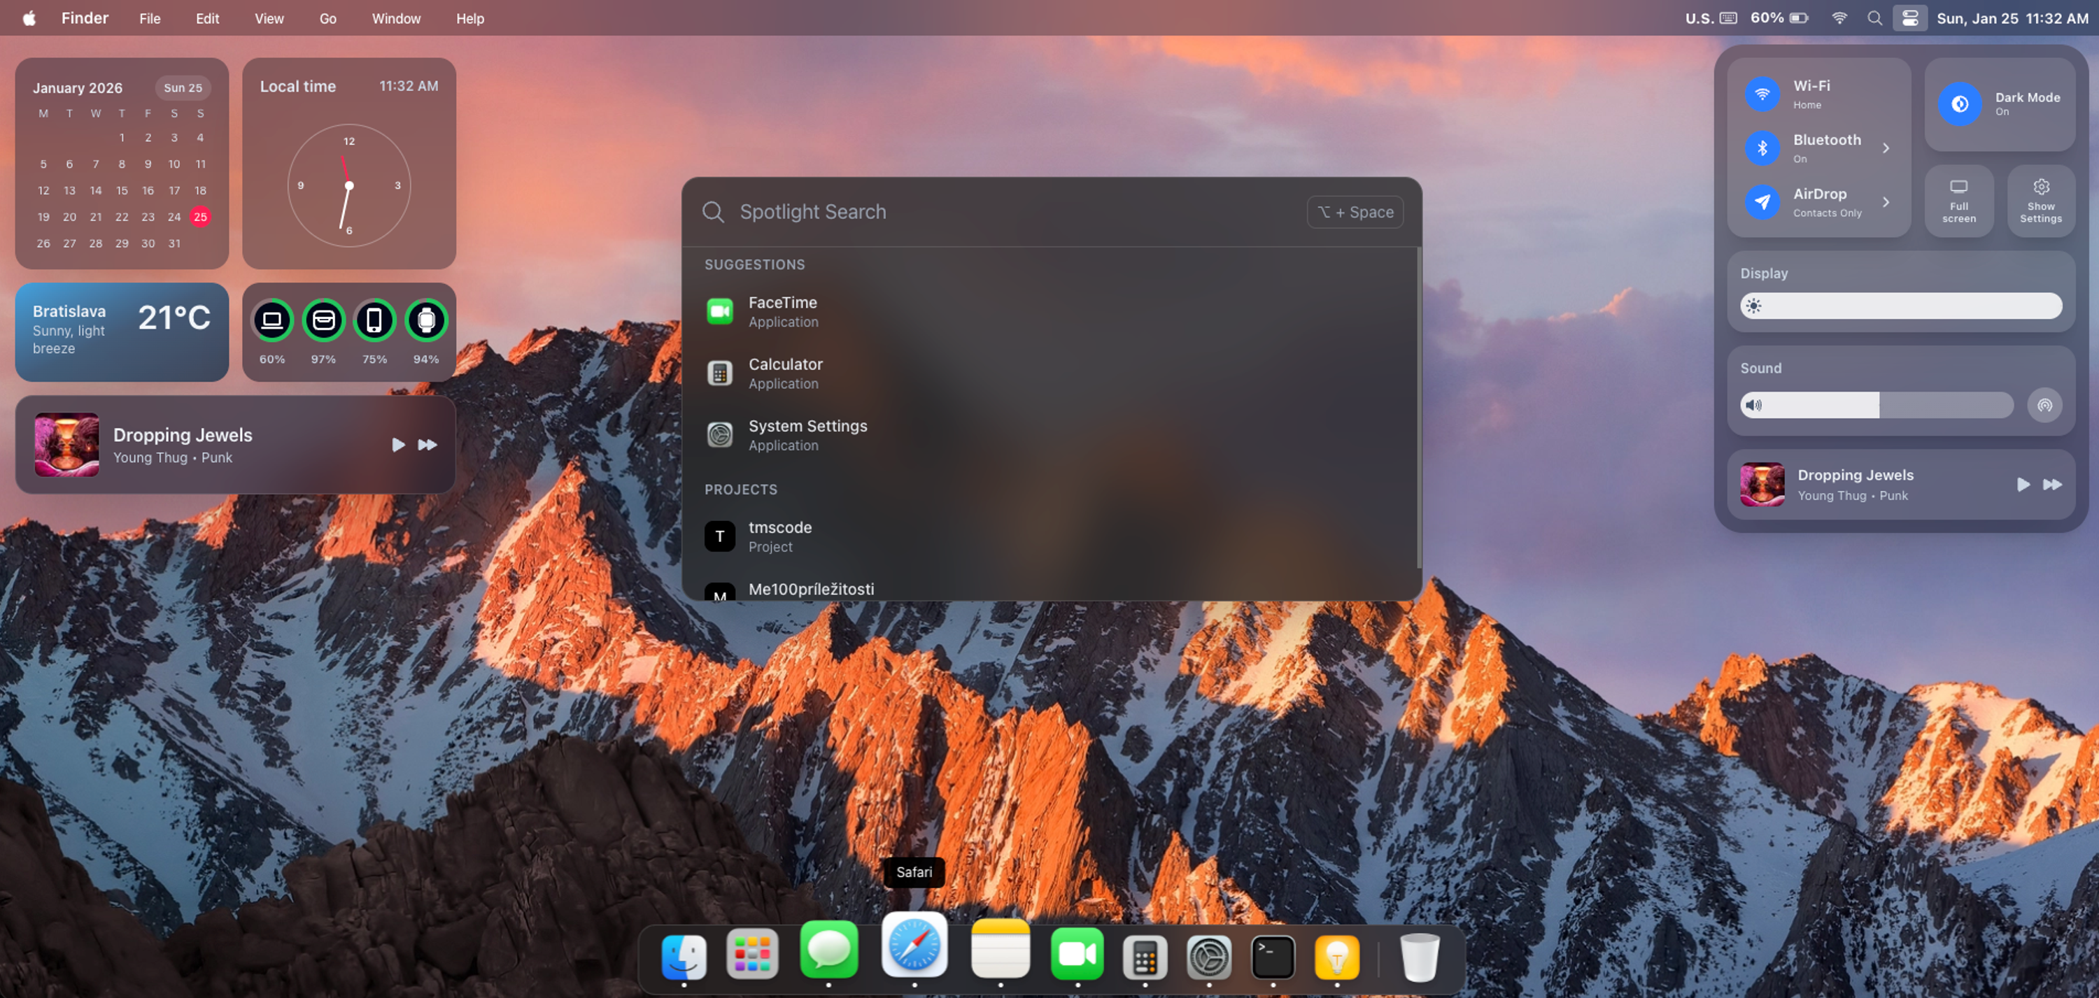
Task: Click the laptop battery 60% ring
Action: click(x=272, y=320)
